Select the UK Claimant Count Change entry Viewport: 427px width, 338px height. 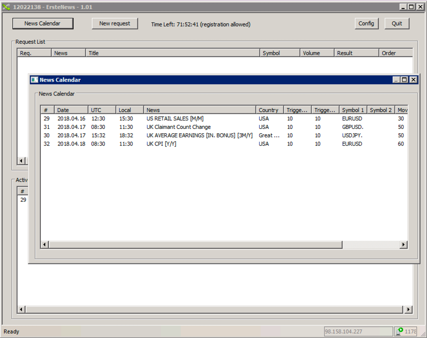[178, 127]
